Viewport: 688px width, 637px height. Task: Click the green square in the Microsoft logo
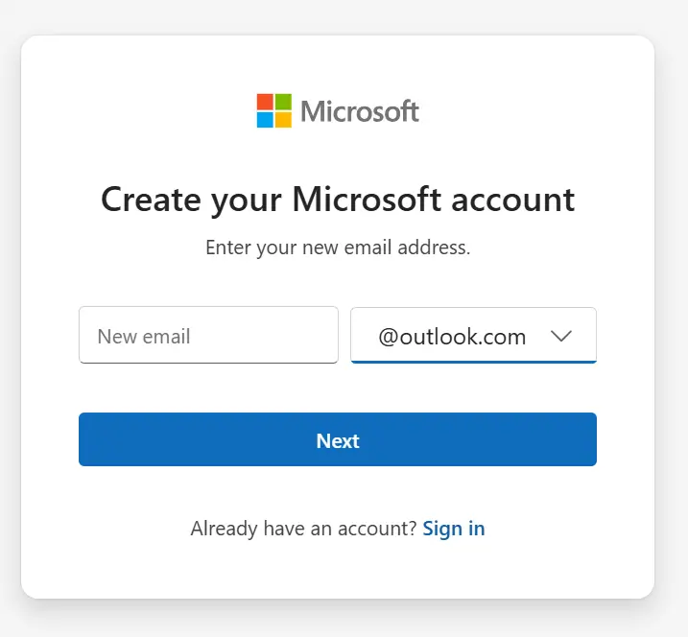click(283, 102)
